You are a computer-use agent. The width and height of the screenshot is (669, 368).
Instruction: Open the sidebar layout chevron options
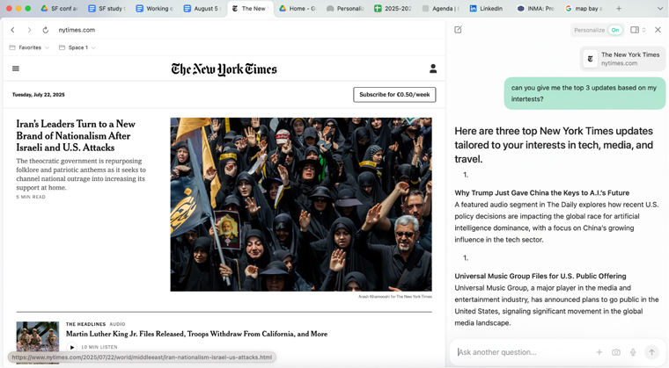click(643, 30)
